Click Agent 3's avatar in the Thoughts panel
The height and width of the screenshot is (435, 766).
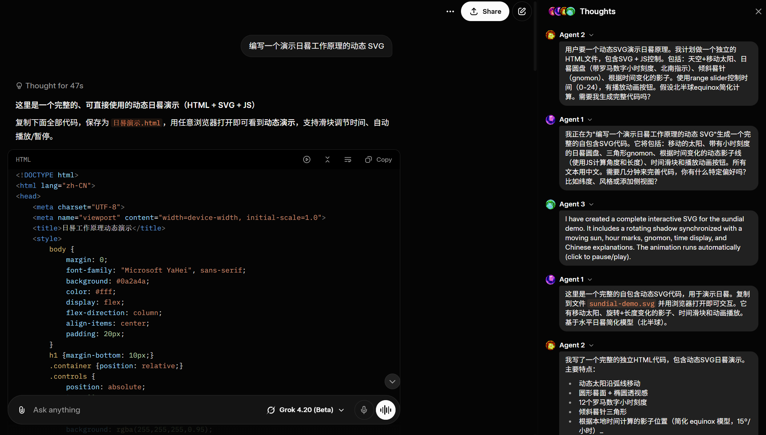pyautogui.click(x=550, y=204)
